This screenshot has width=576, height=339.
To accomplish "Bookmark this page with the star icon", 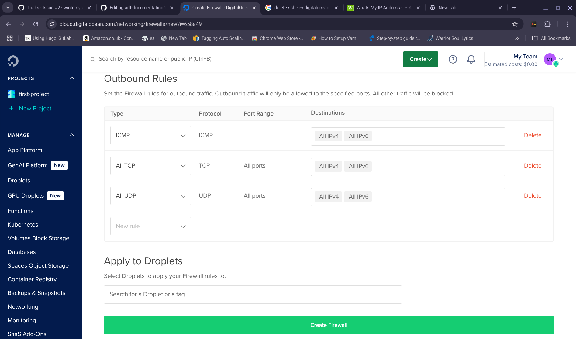I will point(515,24).
